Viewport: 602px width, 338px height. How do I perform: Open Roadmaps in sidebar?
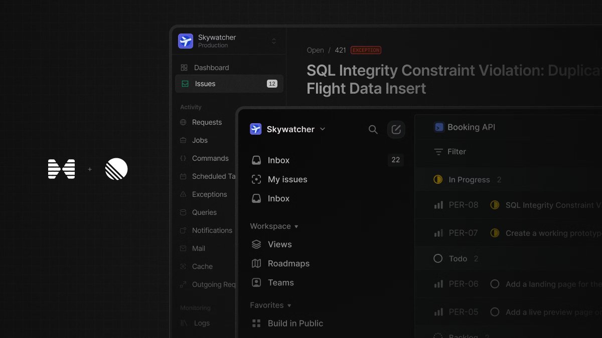(288, 263)
